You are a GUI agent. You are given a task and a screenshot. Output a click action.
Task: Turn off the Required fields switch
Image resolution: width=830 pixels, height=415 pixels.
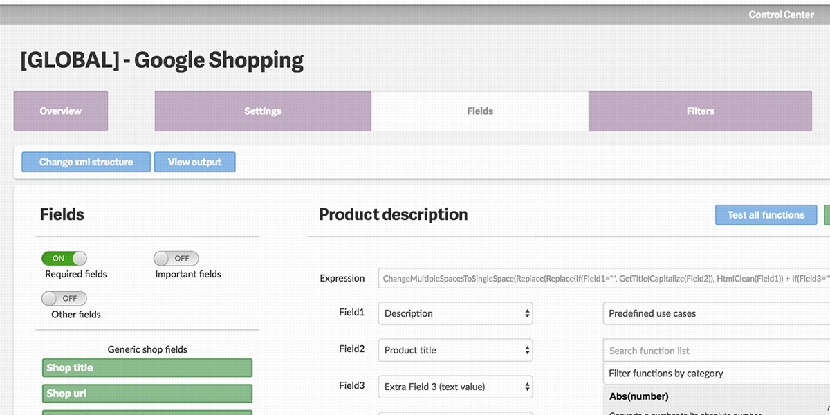click(64, 259)
